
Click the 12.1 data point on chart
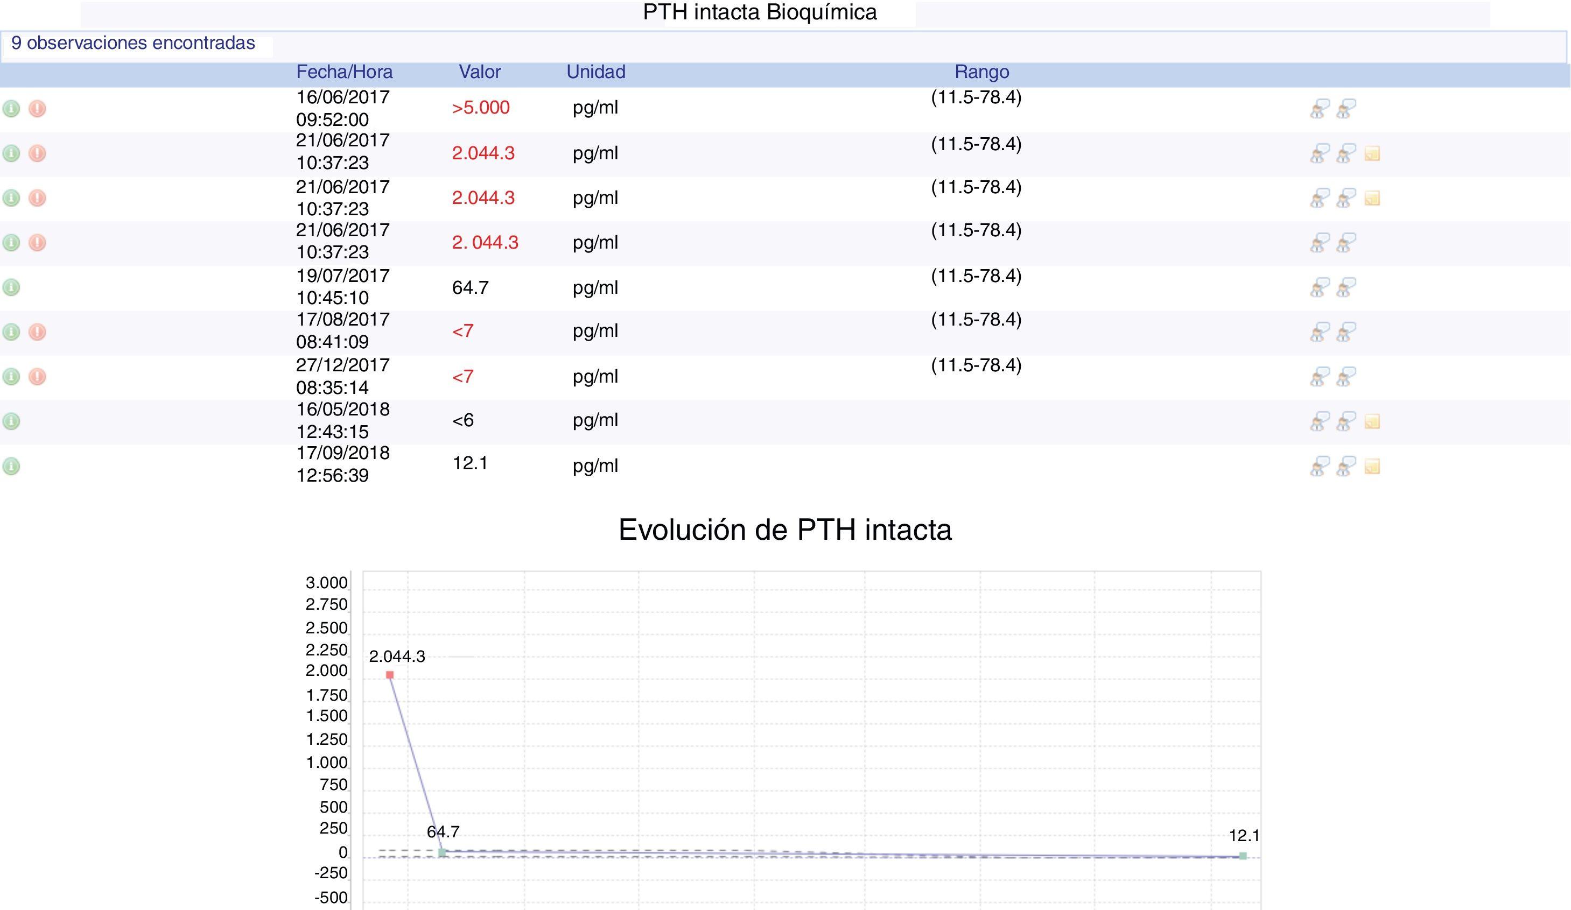(1243, 856)
